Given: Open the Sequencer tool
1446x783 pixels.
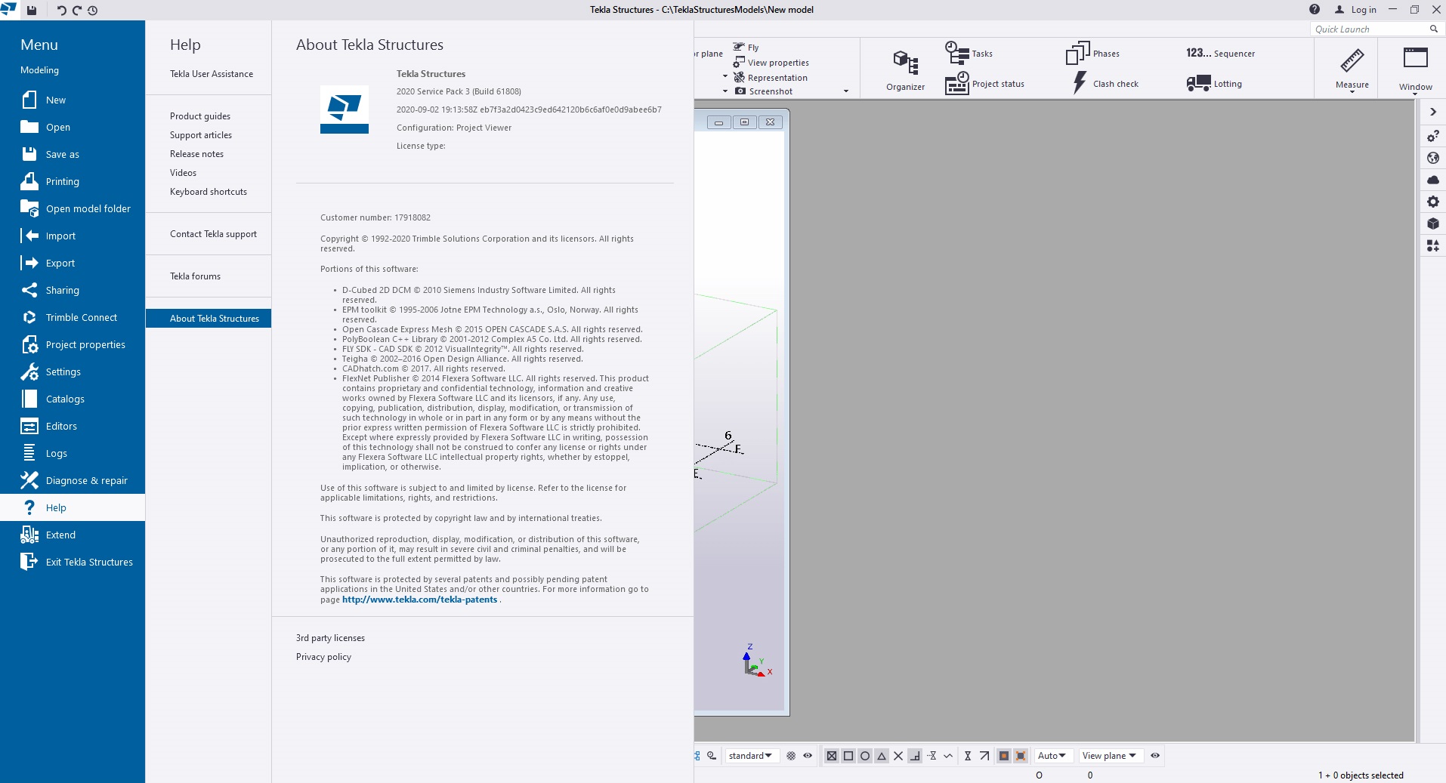Looking at the screenshot, I should [1220, 54].
